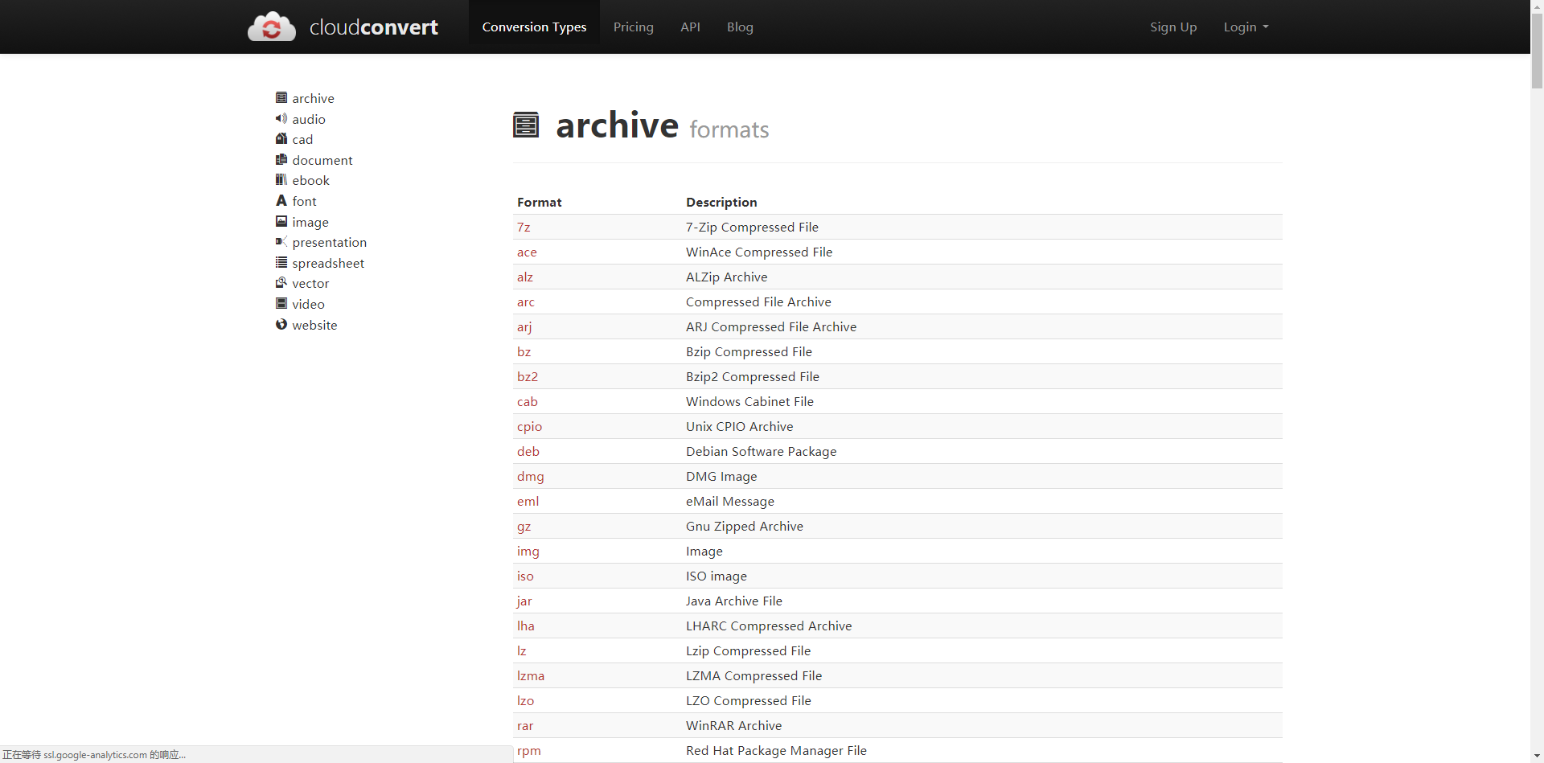Click the website globe icon in sidebar
The image size is (1544, 763).
coord(281,324)
